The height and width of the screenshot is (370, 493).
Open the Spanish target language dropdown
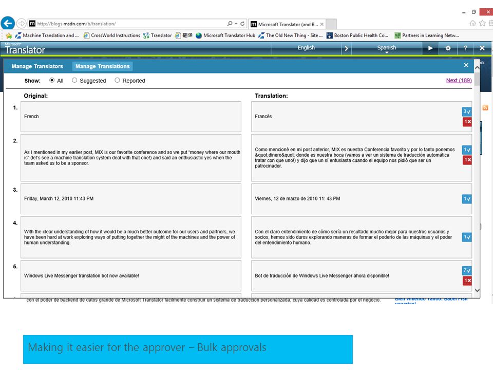pos(387,48)
